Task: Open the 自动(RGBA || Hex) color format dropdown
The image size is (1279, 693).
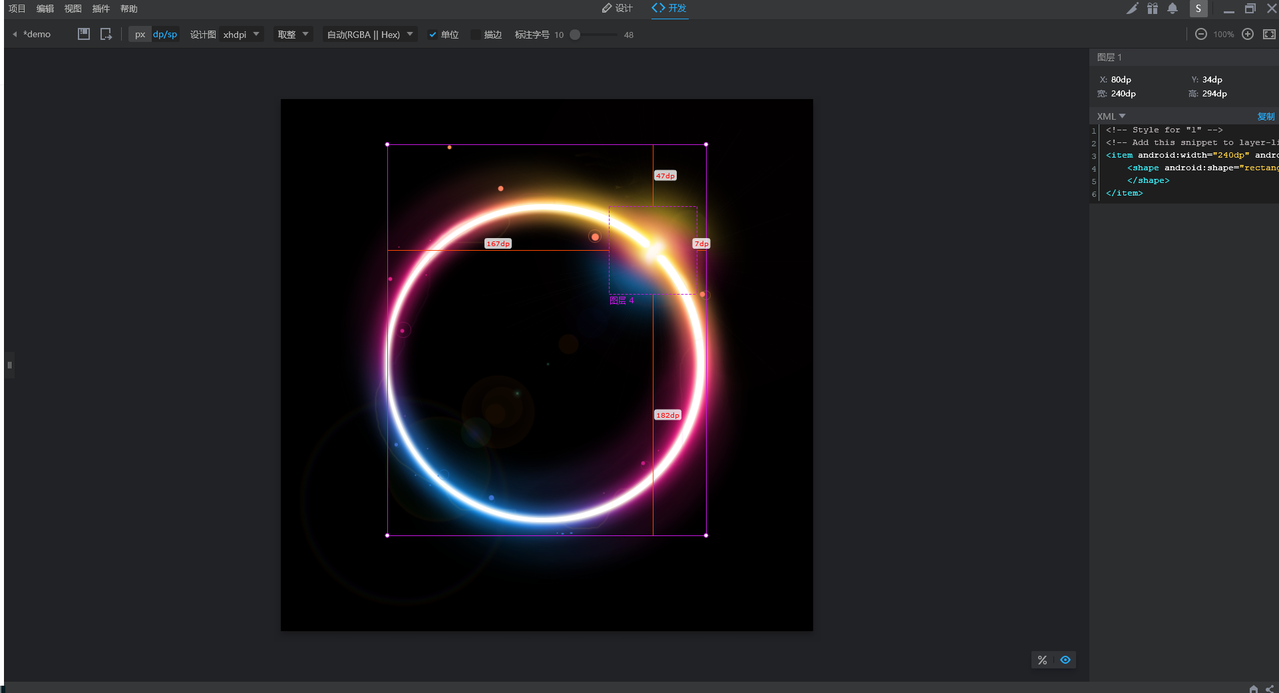Action: pyautogui.click(x=370, y=35)
